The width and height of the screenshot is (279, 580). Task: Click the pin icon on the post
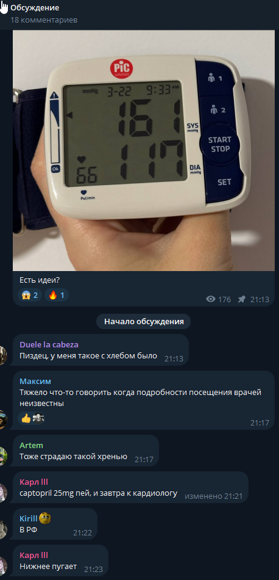[241, 299]
